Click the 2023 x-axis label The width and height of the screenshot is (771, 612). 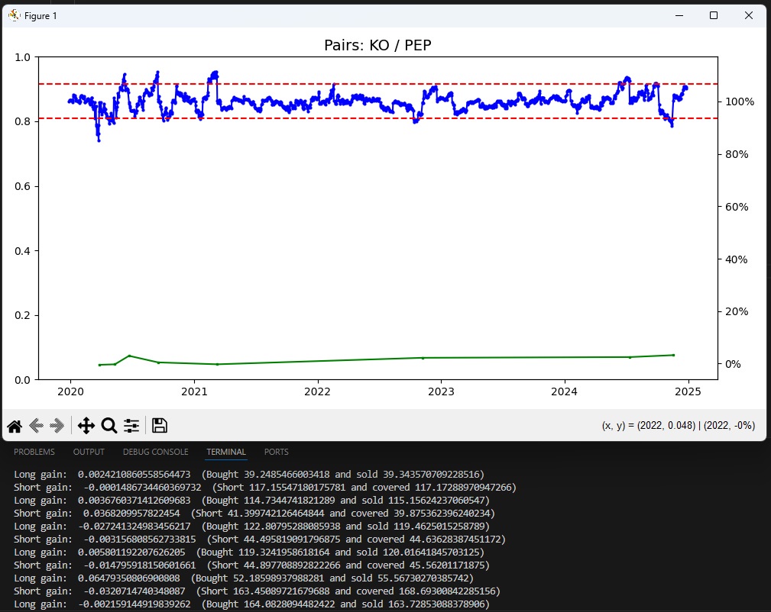[441, 391]
